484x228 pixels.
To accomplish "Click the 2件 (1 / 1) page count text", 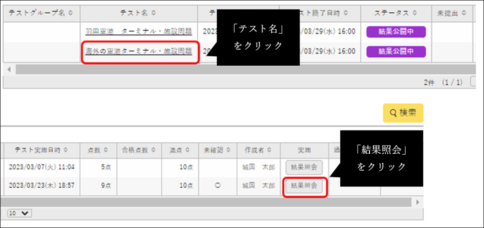I will (444, 82).
